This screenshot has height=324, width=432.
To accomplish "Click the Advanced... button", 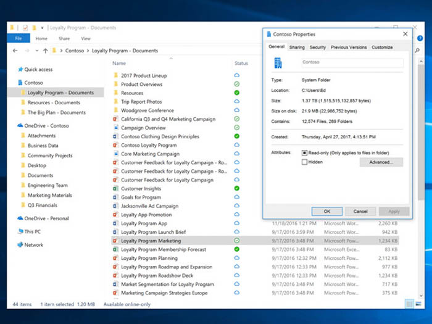I will coord(381,162).
